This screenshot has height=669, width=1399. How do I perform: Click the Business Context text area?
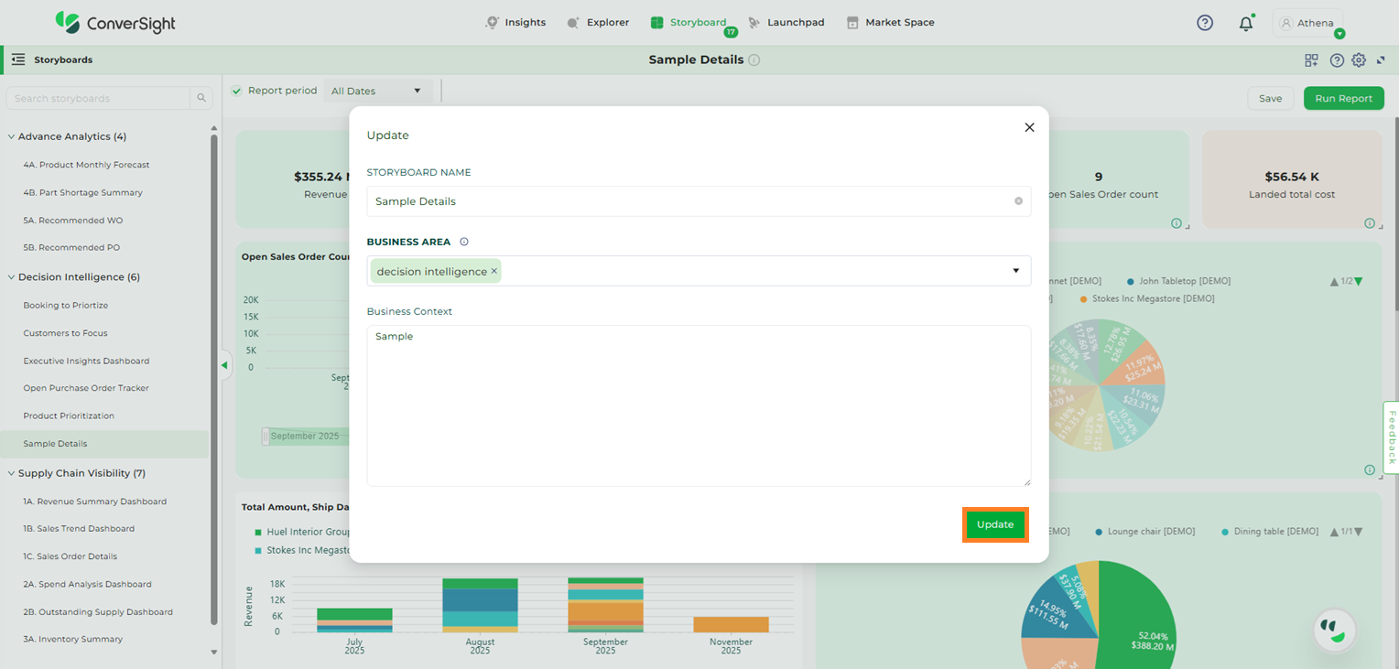coord(698,405)
